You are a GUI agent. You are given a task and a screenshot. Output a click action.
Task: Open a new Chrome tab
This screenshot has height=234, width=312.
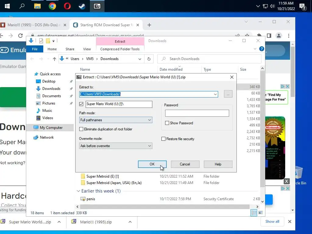(149, 25)
